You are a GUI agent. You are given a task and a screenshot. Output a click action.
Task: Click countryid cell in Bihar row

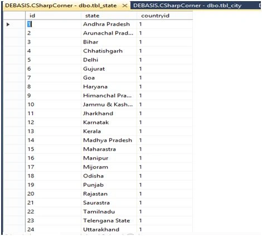click(x=164, y=42)
